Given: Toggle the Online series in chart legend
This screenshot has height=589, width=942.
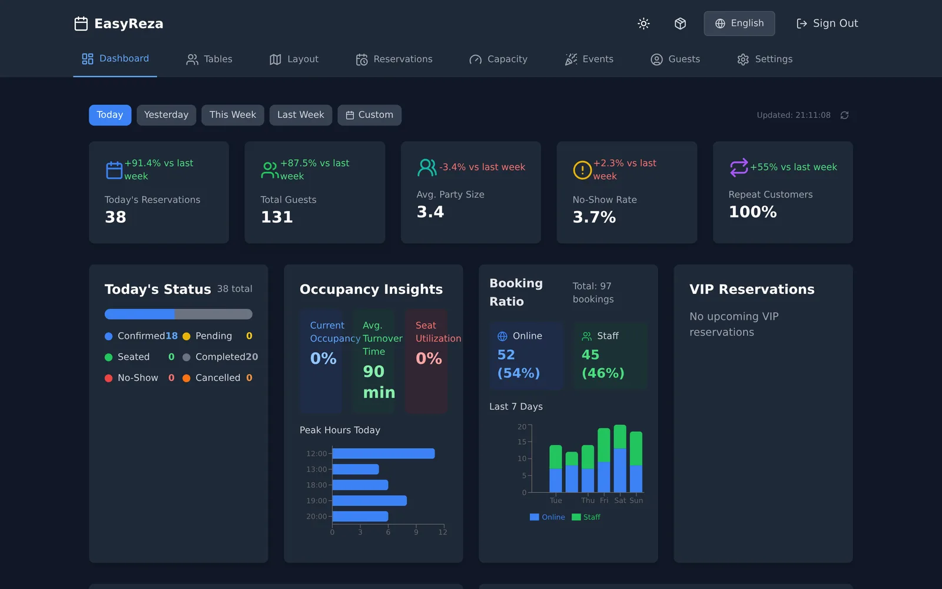Looking at the screenshot, I should pyautogui.click(x=548, y=517).
